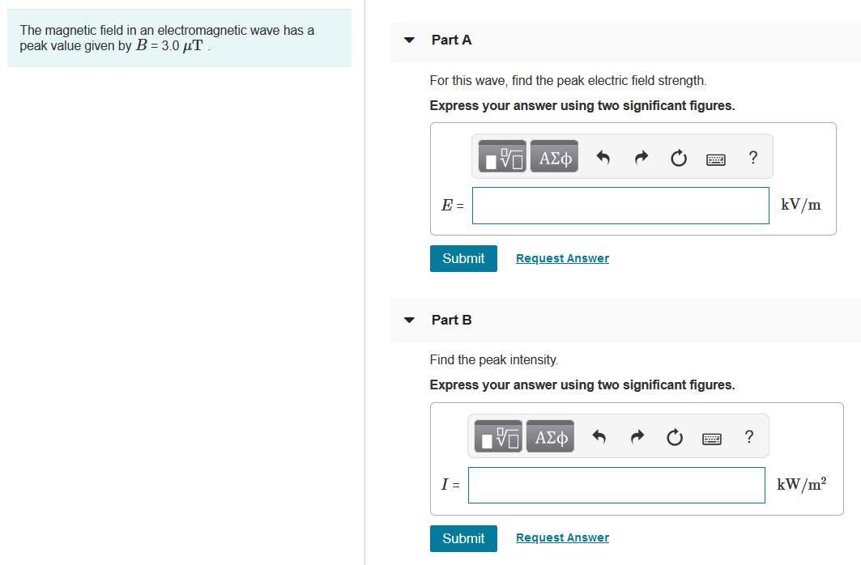Screen dimensions: 861x565
Task: Show keyboard shortcuts for Part B
Action: coord(712,439)
